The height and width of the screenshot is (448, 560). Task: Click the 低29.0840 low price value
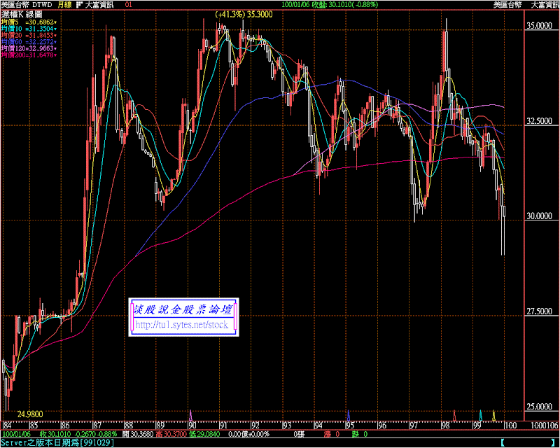[x=204, y=434]
